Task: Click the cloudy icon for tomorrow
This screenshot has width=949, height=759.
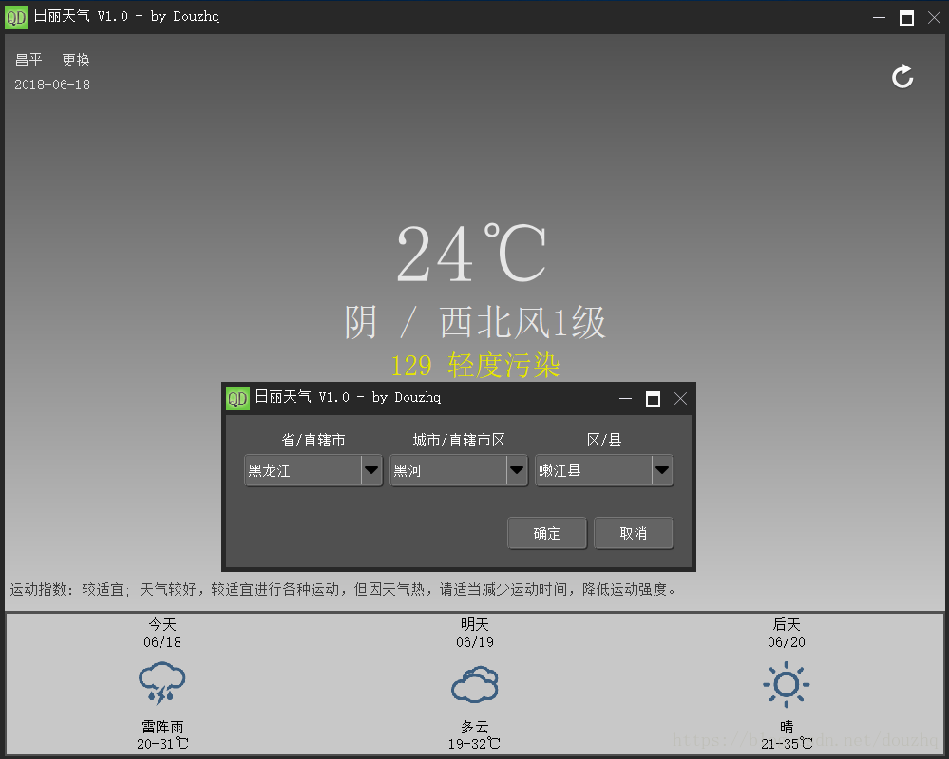Action: point(475,684)
